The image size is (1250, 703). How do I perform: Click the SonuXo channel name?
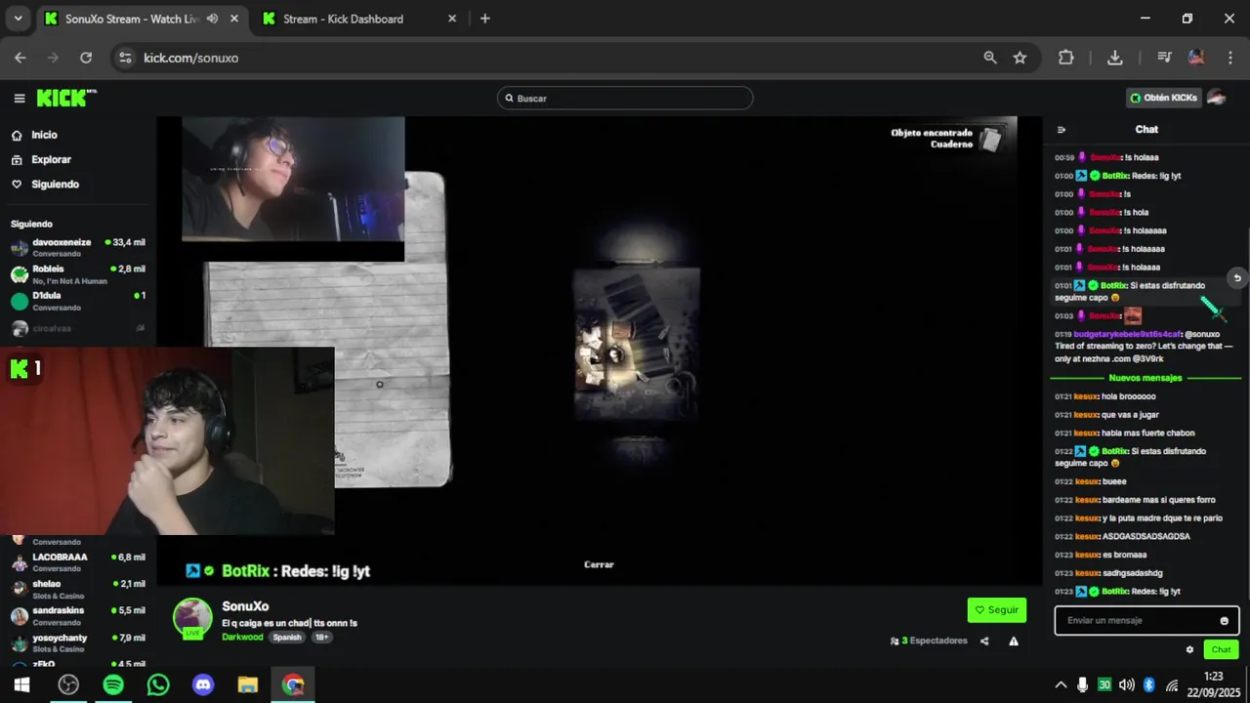coord(245,606)
